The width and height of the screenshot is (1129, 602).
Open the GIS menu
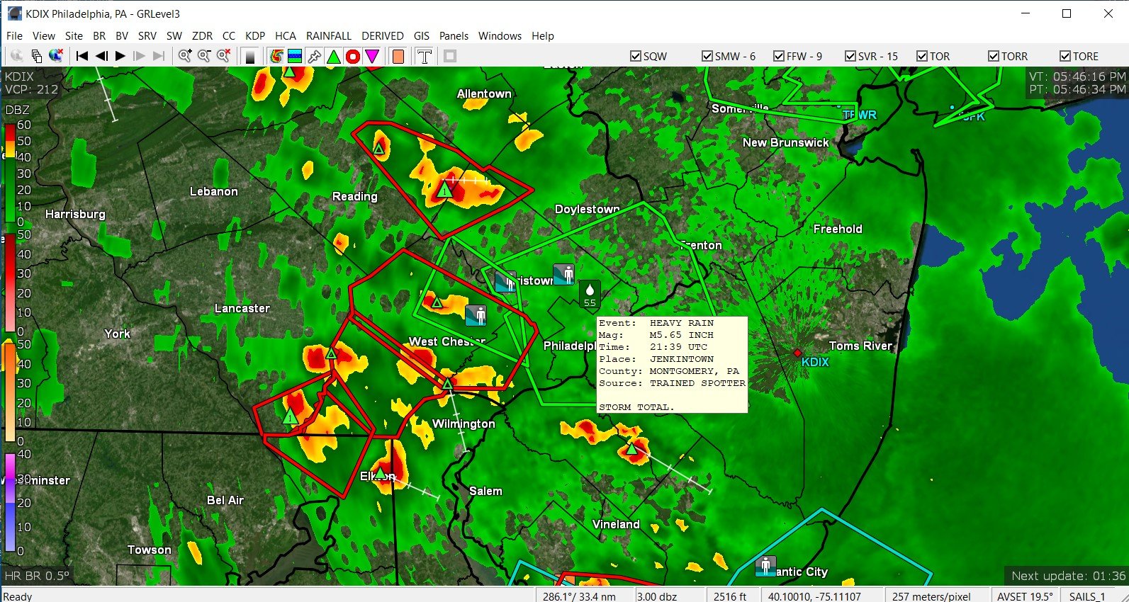(422, 35)
